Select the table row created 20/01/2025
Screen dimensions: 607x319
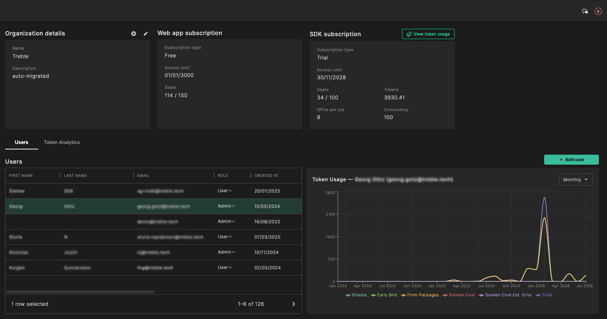[x=153, y=191]
